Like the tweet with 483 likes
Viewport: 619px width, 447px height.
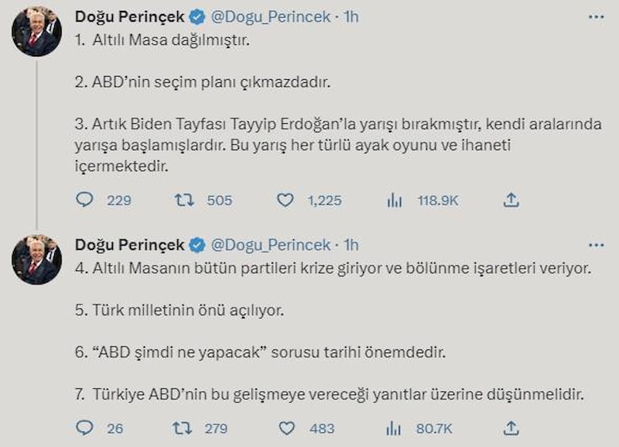click(286, 428)
